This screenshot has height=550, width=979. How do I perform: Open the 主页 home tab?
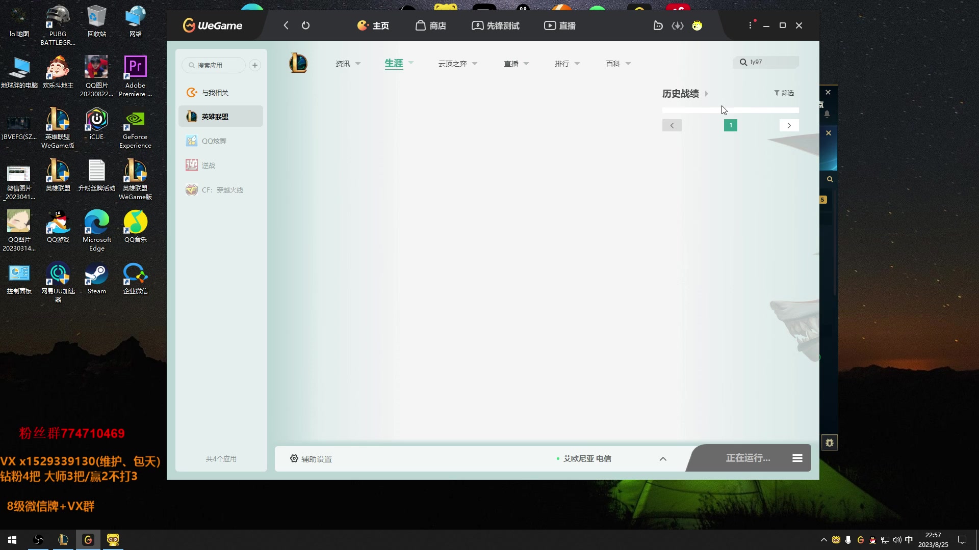(x=373, y=25)
